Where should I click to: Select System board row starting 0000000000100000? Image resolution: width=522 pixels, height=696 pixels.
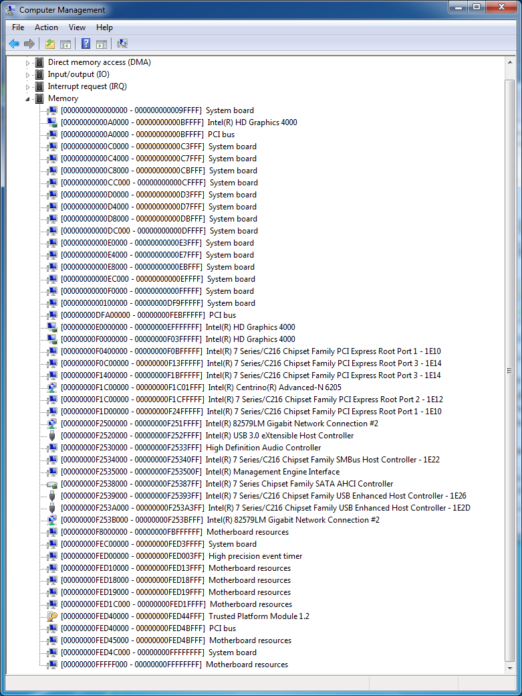point(158,302)
